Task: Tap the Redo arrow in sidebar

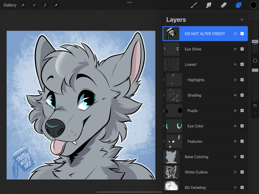Action: (x=255, y=113)
